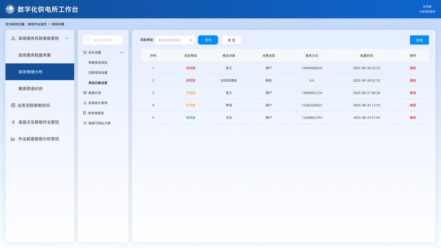Viewport: 441px width, 248px height.
Task: Click 低风险 label in row 5
Action: coord(191,117)
